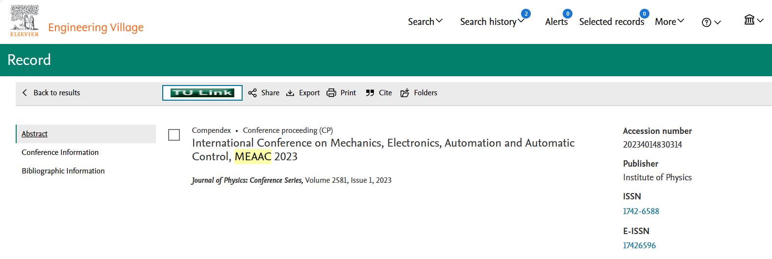This screenshot has width=772, height=259.
Task: Open ISSN 1742-6588 link
Action: (641, 211)
